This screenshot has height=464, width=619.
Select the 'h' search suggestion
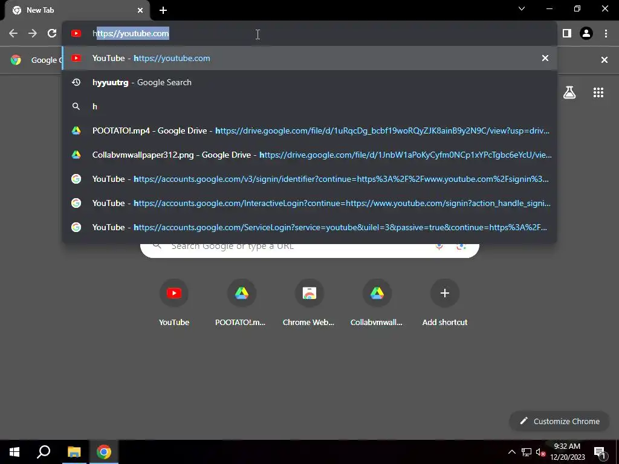(309, 106)
